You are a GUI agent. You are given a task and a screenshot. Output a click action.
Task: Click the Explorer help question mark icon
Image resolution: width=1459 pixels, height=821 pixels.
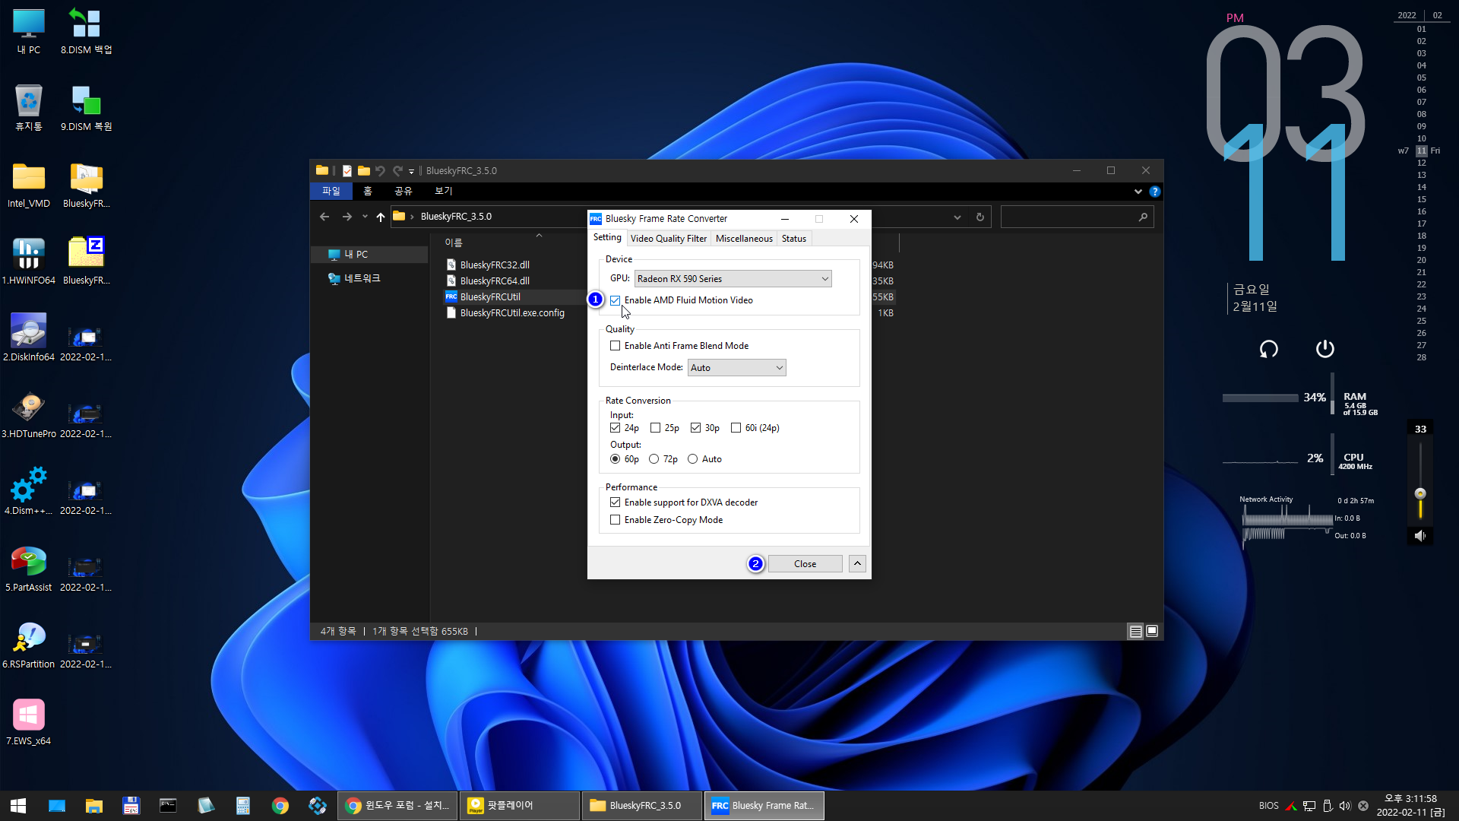pyautogui.click(x=1154, y=192)
